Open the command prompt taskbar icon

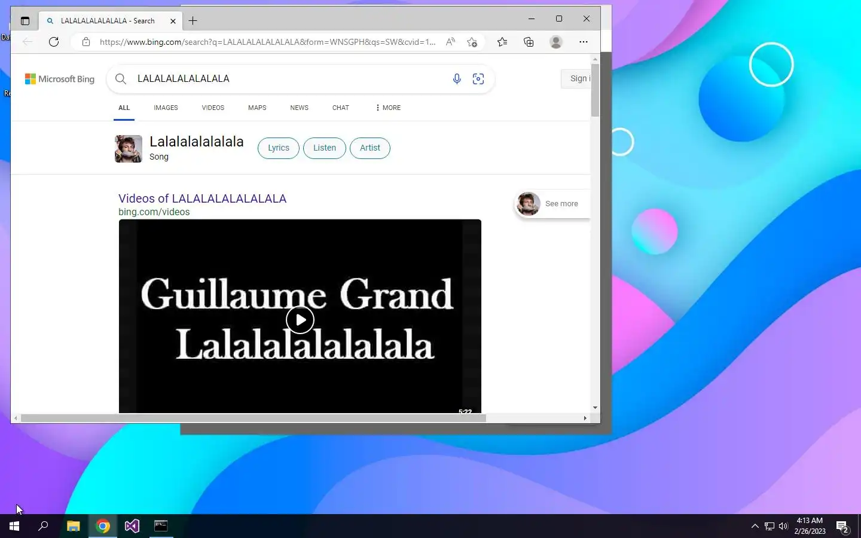(161, 526)
